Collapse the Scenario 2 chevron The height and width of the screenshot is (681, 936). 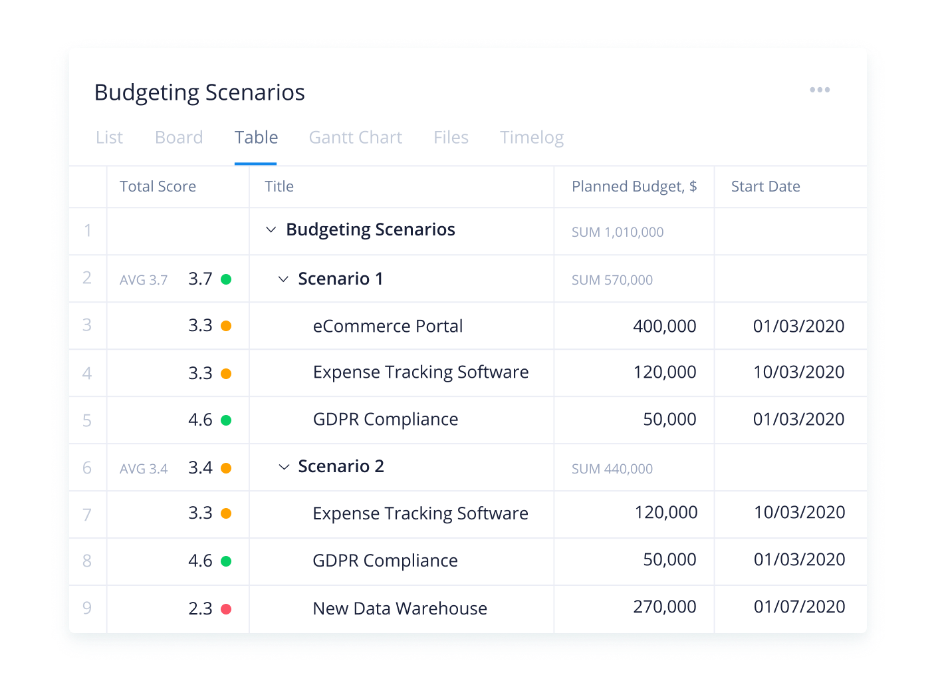284,468
